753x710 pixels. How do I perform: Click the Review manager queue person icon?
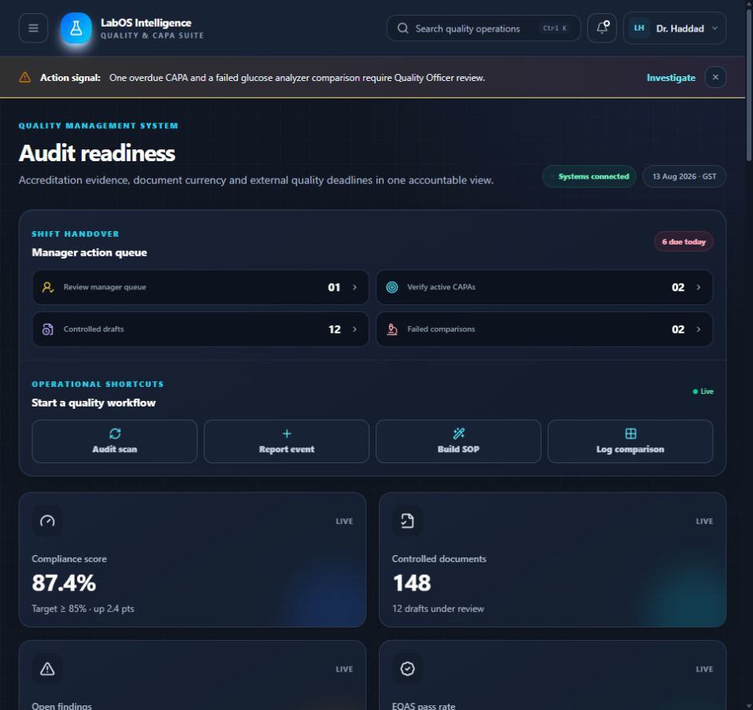click(47, 287)
